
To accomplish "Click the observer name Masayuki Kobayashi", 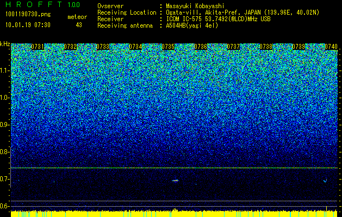I will tap(195, 6).
